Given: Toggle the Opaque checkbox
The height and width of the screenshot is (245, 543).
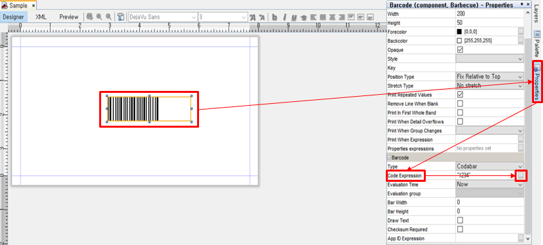Looking at the screenshot, I should (x=460, y=50).
